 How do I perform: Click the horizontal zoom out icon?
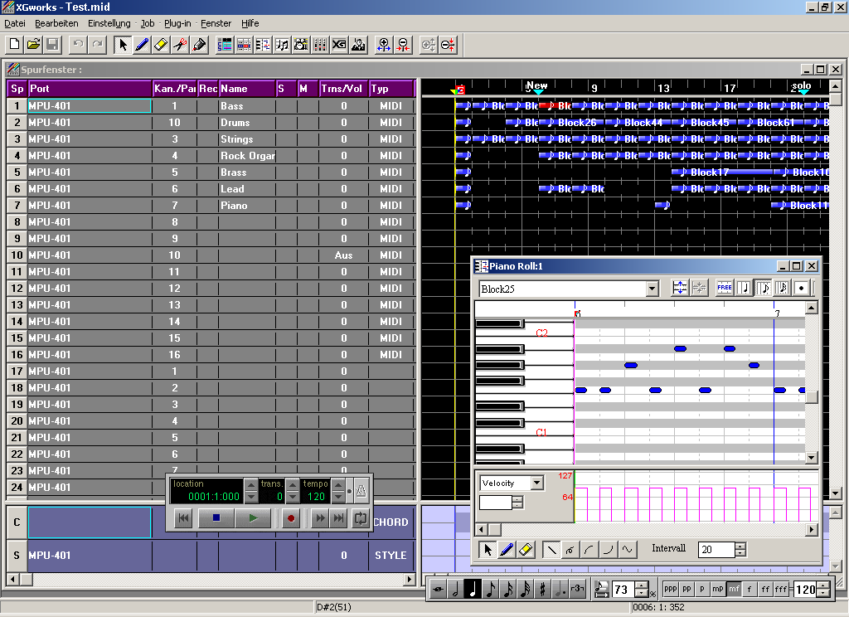pos(403,45)
